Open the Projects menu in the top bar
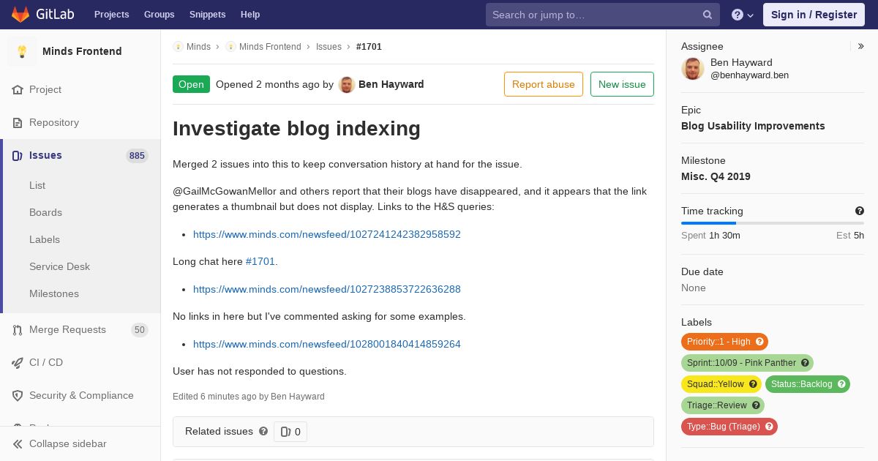Image resolution: width=878 pixels, height=461 pixels. point(112,15)
